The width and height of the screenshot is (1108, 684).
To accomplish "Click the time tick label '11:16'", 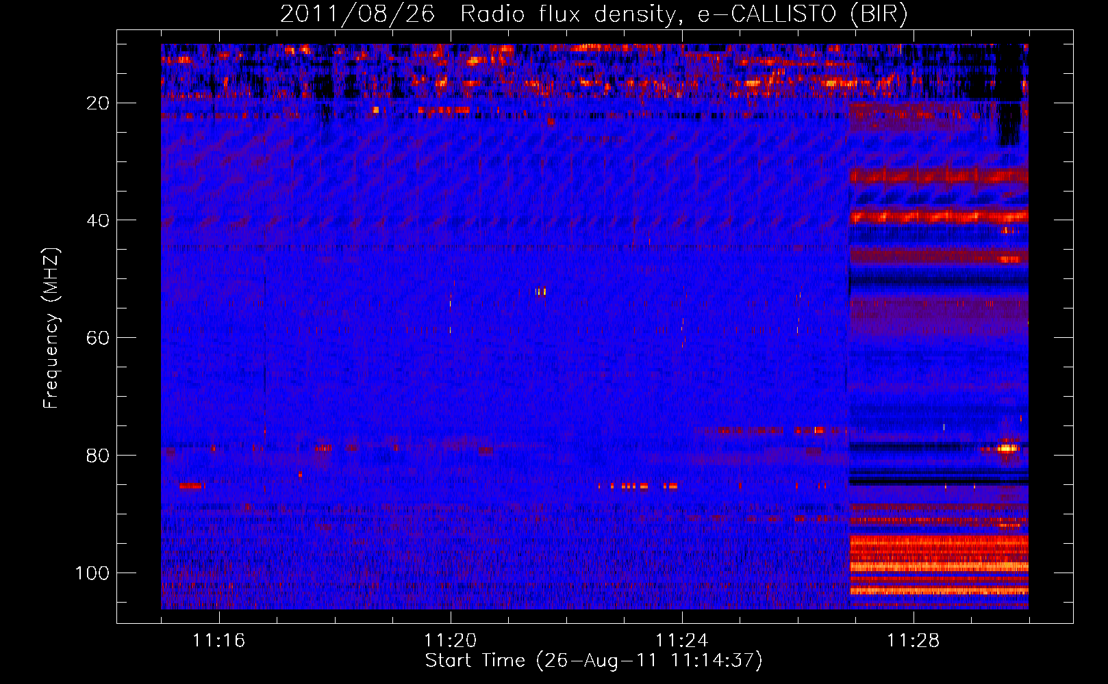I will [218, 641].
